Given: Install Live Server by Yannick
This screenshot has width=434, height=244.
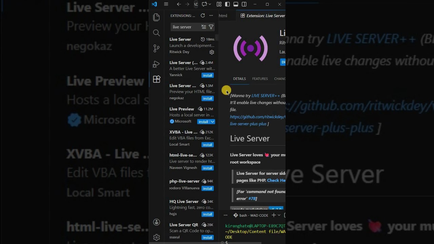Looking at the screenshot, I should tap(208, 75).
